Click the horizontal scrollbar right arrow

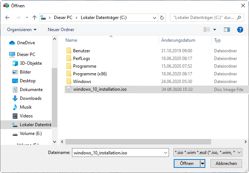click(x=245, y=142)
